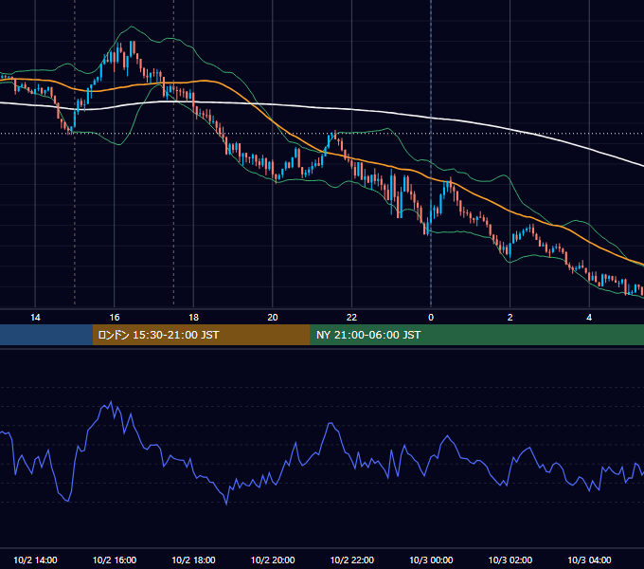Click the 10/2 20:00 label on oscillator axis
Screen dimensions: 644x569
[273, 560]
